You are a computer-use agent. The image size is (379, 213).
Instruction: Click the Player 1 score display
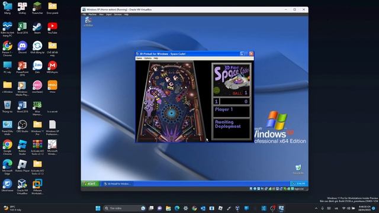point(232,101)
